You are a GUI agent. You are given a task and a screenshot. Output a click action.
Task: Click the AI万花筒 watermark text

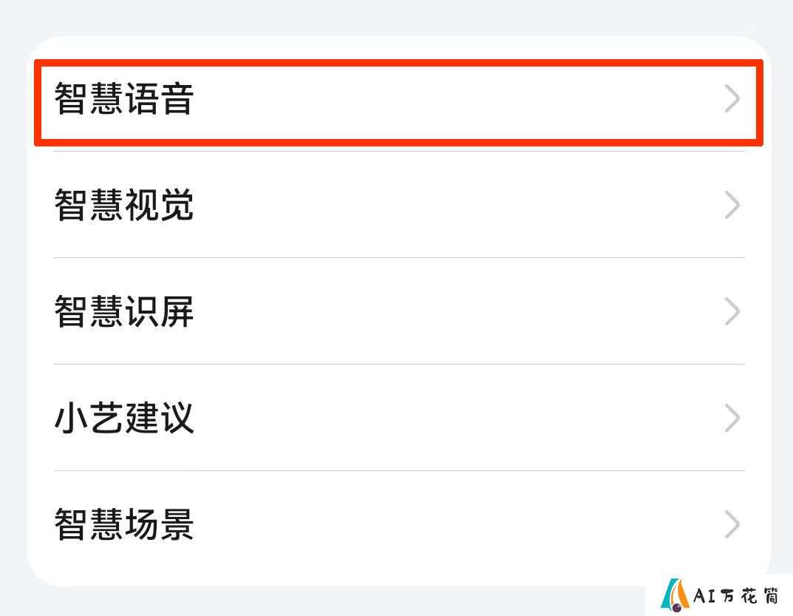[736, 596]
